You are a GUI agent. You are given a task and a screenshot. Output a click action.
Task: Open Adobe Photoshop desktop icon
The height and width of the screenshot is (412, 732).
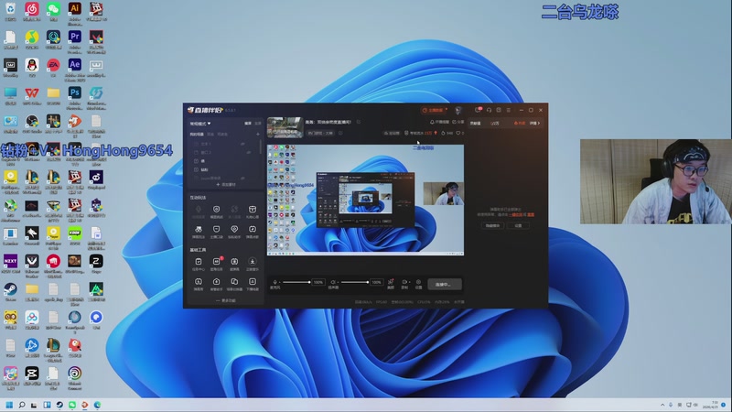point(74,92)
